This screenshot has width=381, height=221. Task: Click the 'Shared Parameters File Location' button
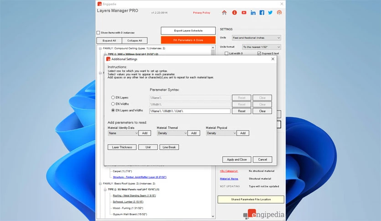[251, 200]
